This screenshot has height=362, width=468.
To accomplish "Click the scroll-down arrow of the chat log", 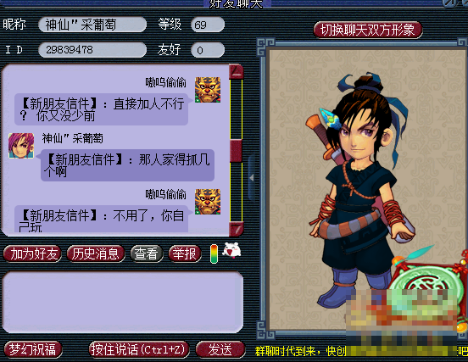I will coord(237,229).
